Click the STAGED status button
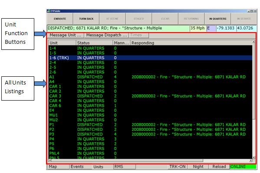Screen dimensions: 260x173 click(x=139, y=19)
